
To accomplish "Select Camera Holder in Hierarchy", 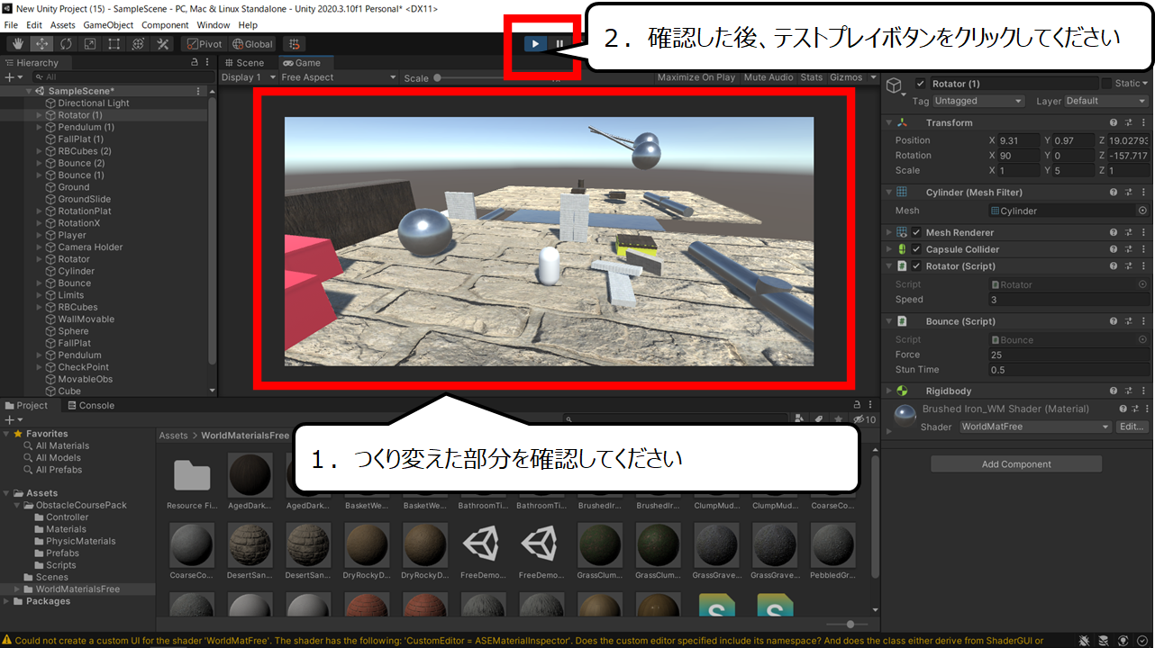I will 90,247.
